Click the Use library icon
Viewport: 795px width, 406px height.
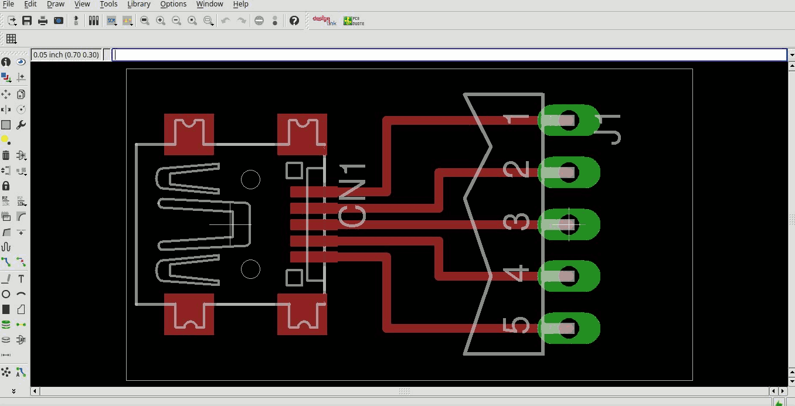(x=94, y=21)
